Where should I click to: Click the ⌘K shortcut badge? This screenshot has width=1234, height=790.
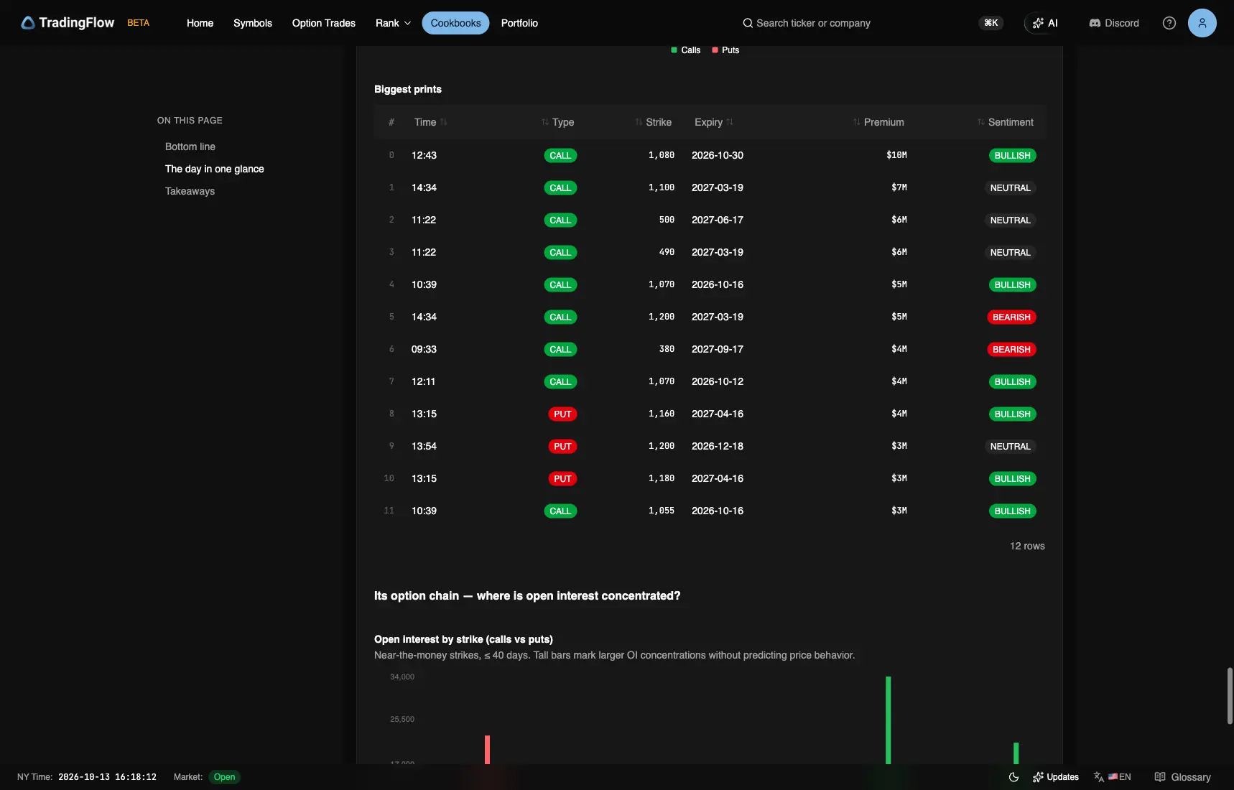pos(991,23)
